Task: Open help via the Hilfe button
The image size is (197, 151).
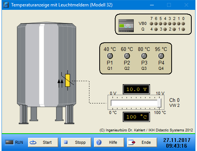Action: point(109,142)
